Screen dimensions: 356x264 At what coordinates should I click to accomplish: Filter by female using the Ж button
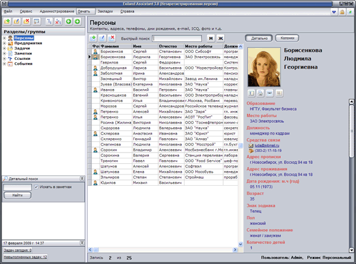pyautogui.click(x=221, y=39)
